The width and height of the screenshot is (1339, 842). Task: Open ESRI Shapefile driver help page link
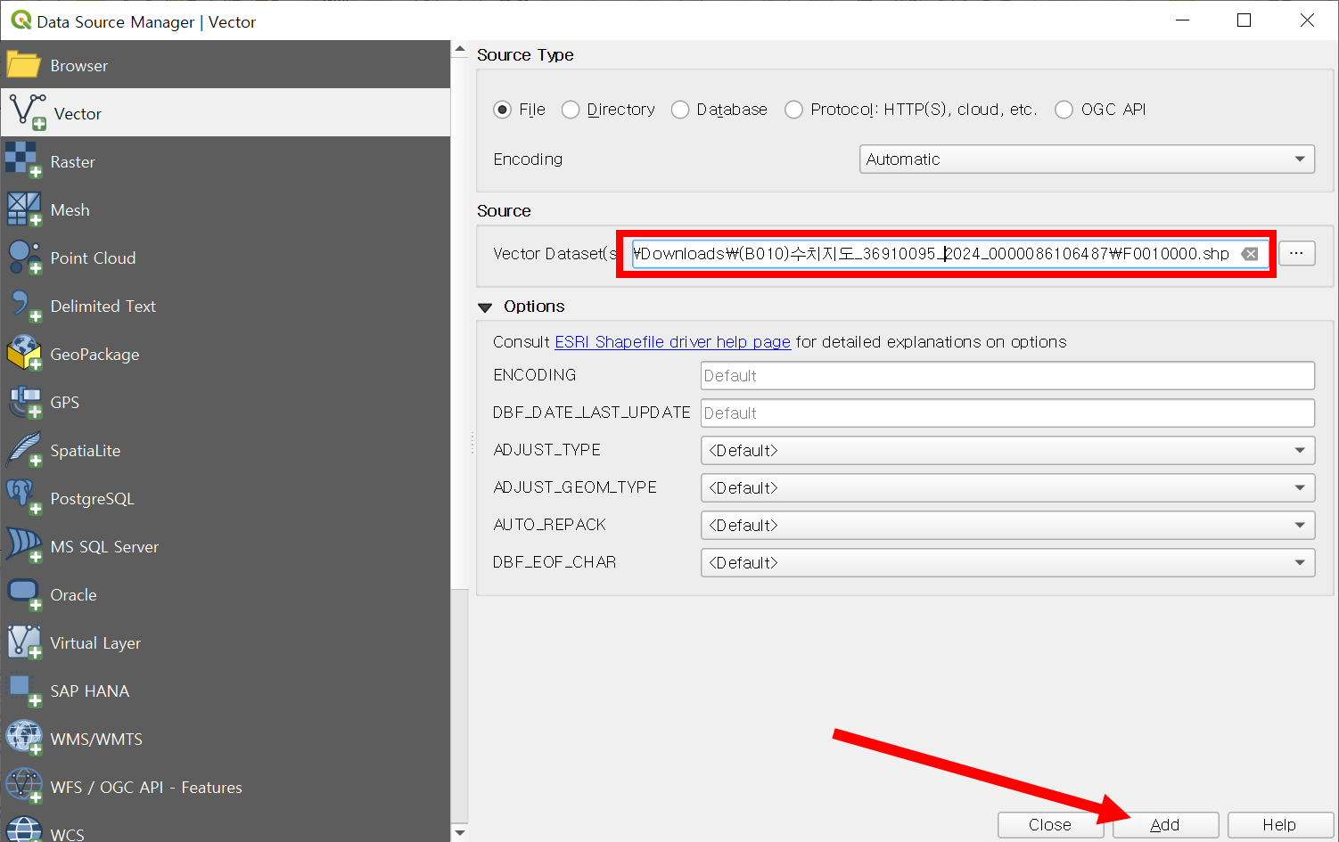(673, 342)
